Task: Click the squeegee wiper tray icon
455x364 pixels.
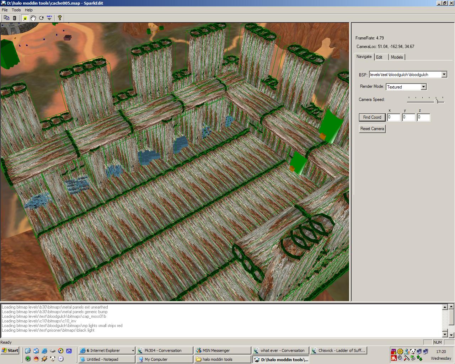Action: click(407, 358)
